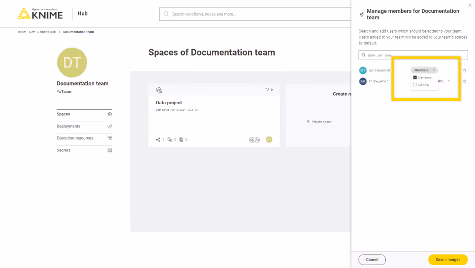Image resolution: width=475 pixels, height=268 pixels.
Task: Click the KA avatar of knime_admin
Action: coord(363,81)
